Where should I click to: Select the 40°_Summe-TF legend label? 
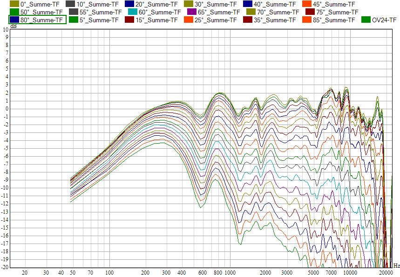click(275, 4)
